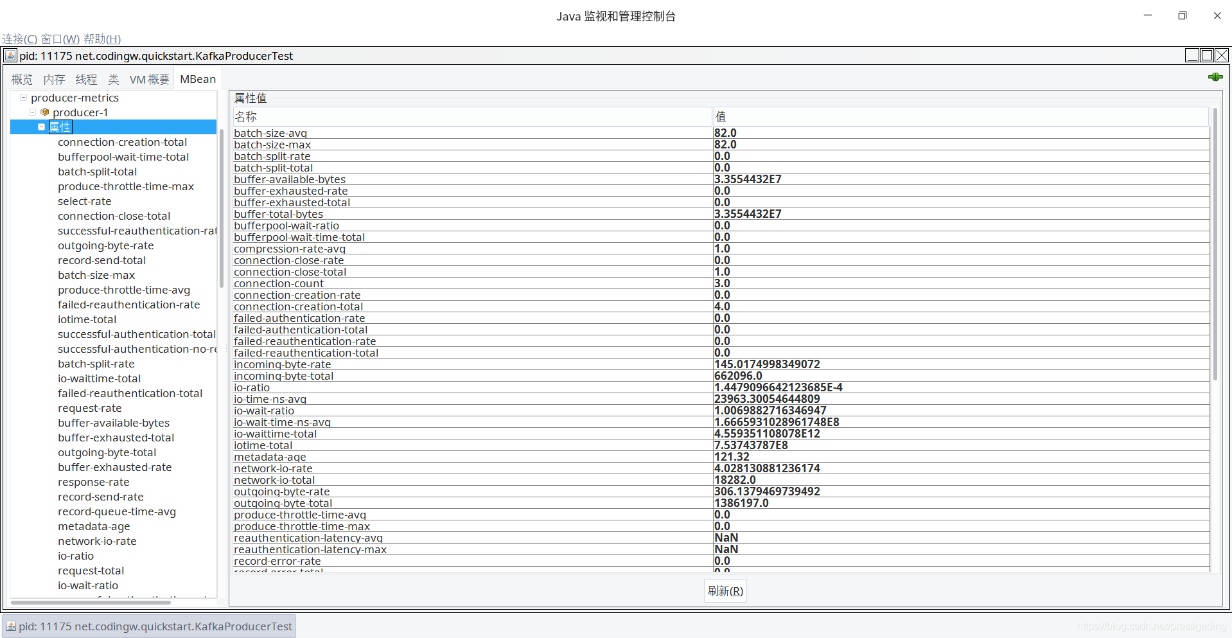This screenshot has width=1232, height=638.
Task: Switch to the 概览 tab
Action: (x=22, y=79)
